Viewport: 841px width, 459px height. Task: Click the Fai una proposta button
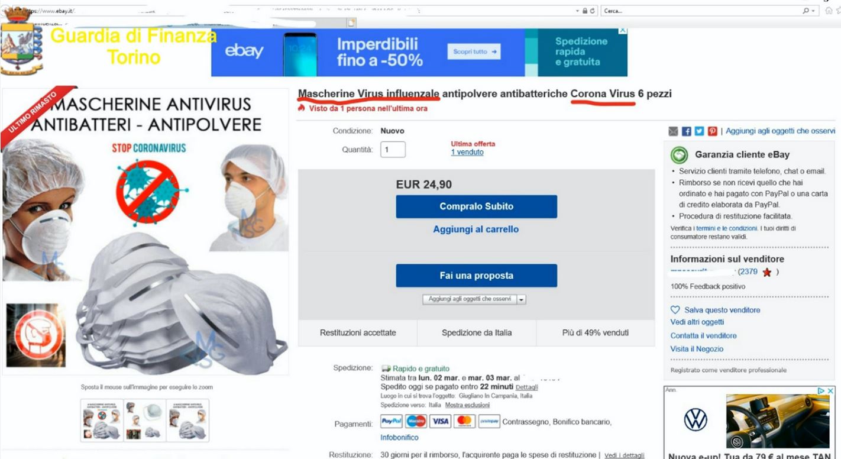(x=476, y=276)
